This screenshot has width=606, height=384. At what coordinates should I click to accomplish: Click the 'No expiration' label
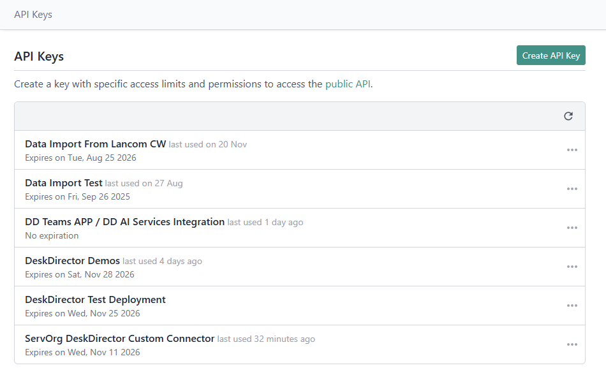[x=52, y=235]
